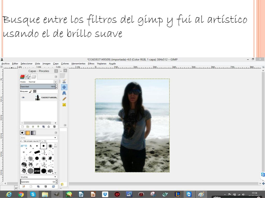The height and width of the screenshot is (198, 265).
Task: Pick the END text brush
Action: (37, 171)
